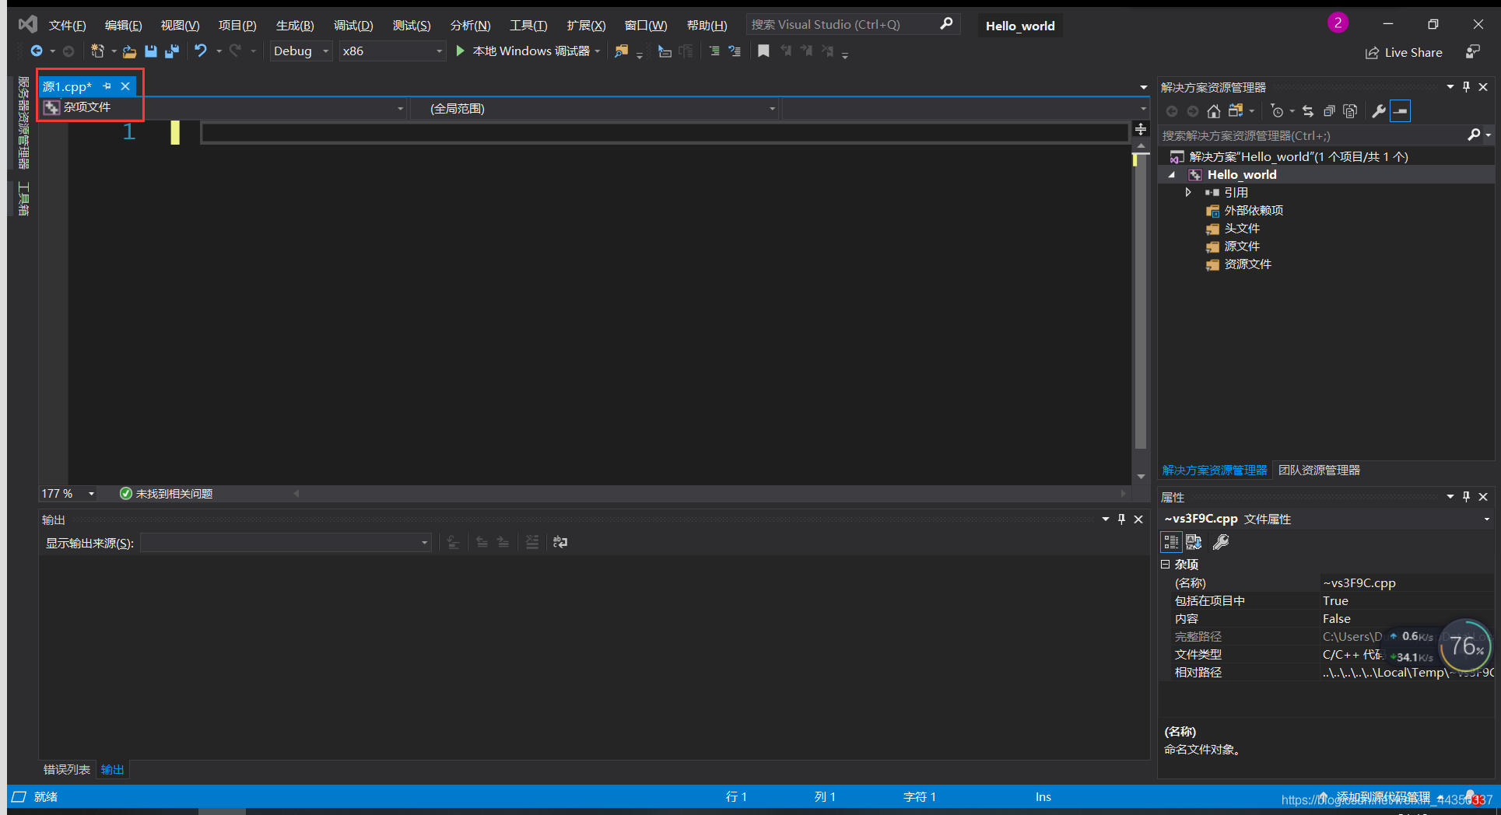
Task: Click the Home icon in Solution Explorer
Action: point(1213,111)
